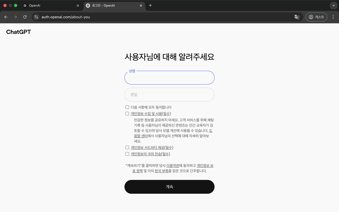Check the '개인정보의 국외 전송(필수)' checkbox

click(127, 154)
